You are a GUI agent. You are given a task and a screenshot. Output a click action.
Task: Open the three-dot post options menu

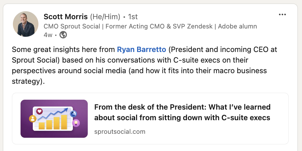pos(282,15)
